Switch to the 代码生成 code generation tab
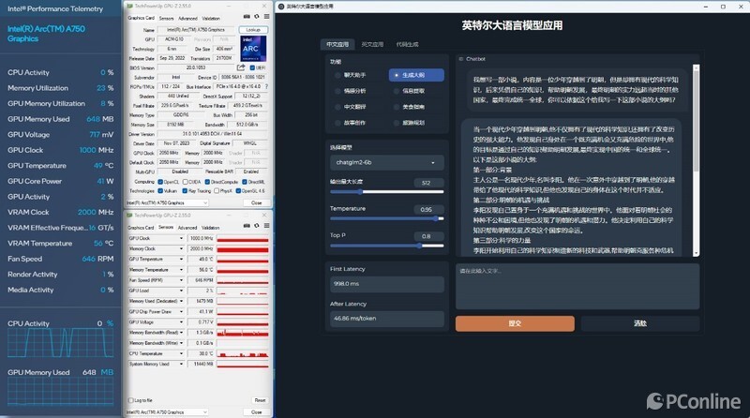The height and width of the screenshot is (418, 750). (407, 44)
